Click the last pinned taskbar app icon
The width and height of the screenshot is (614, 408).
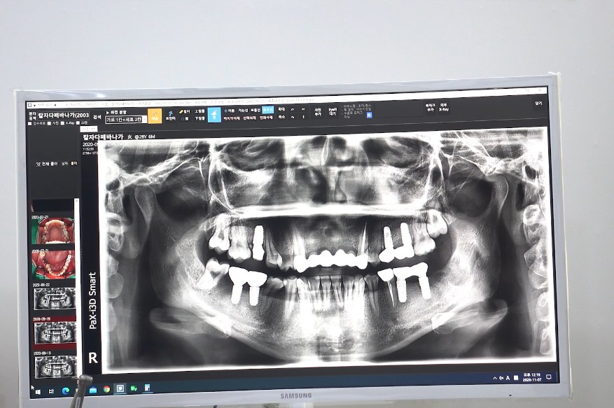tap(147, 388)
